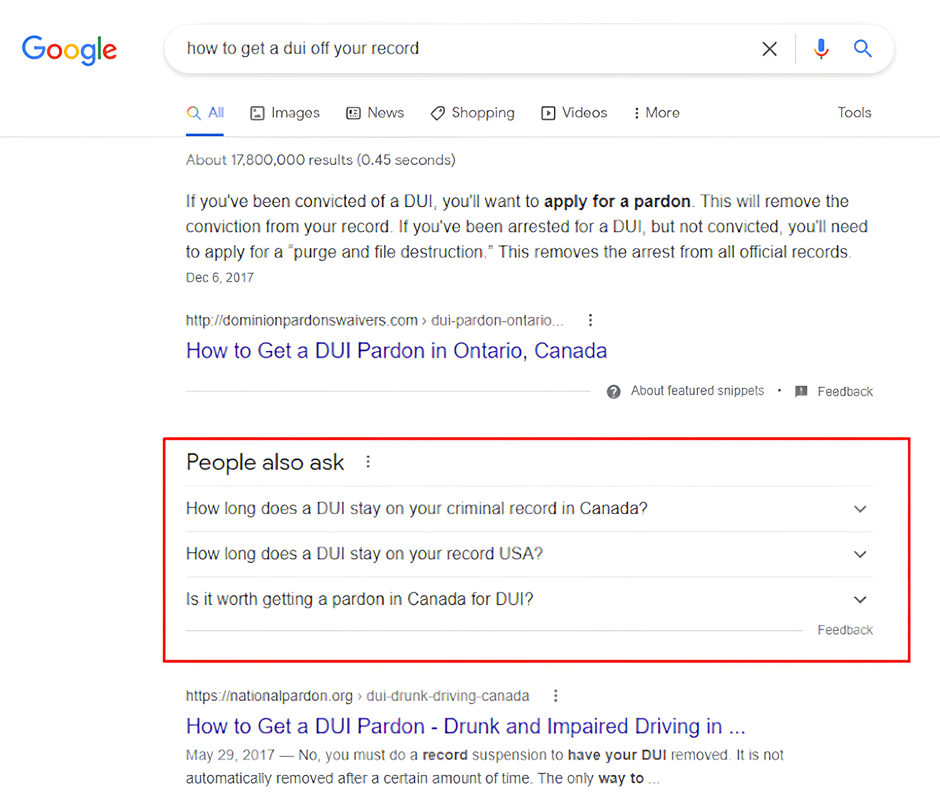Switch to the News tab

(375, 113)
